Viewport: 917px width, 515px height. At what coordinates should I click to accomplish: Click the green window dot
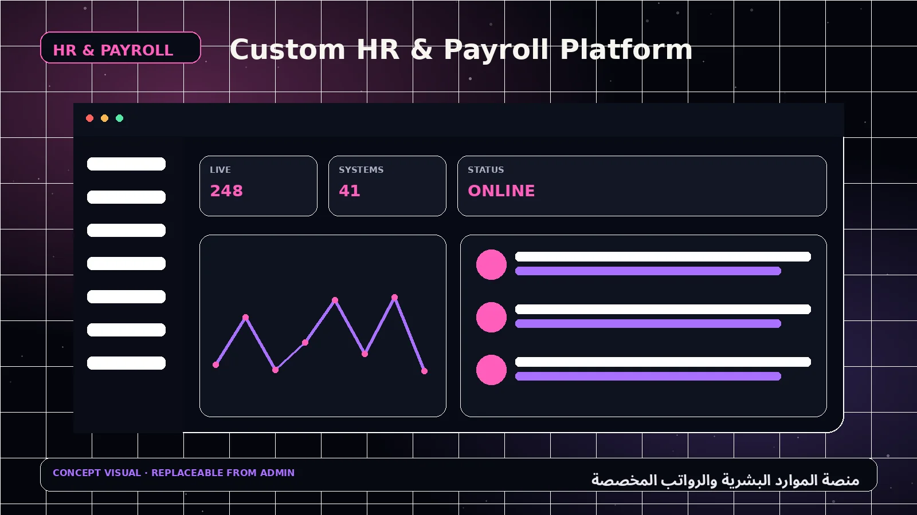[119, 118]
